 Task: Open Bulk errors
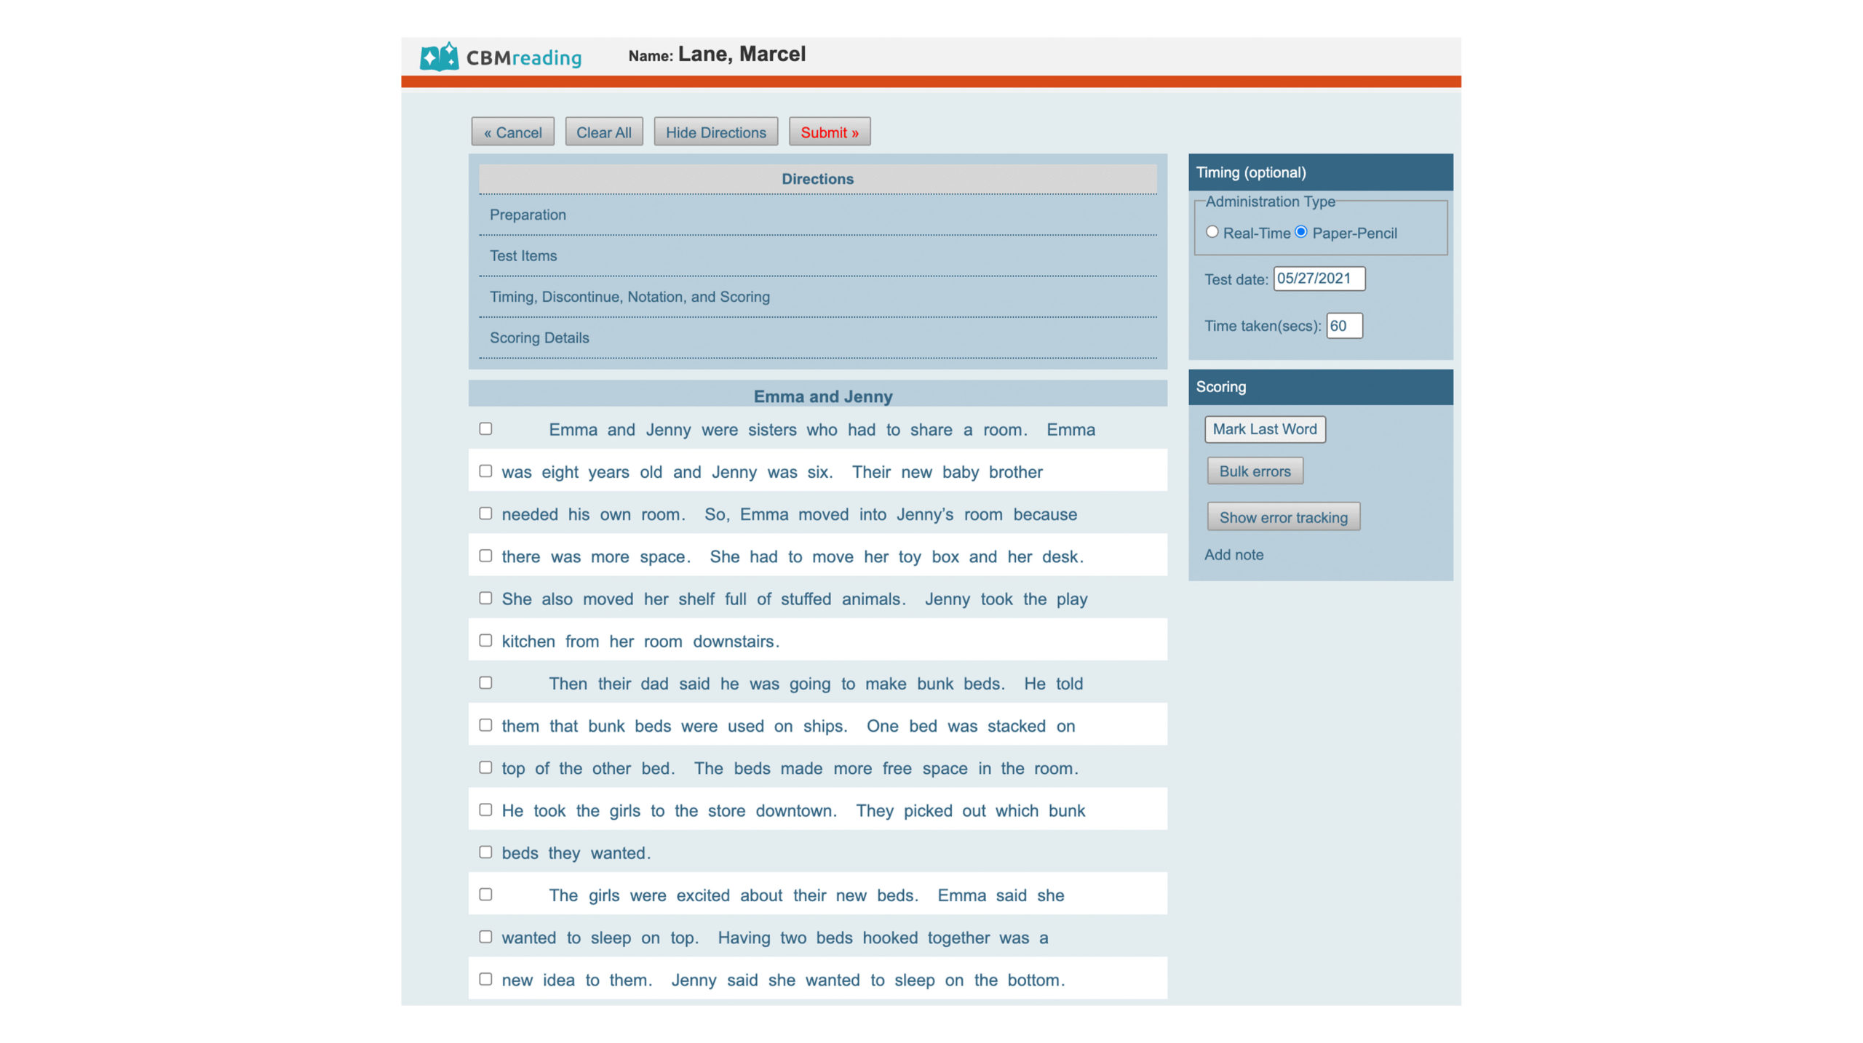tap(1255, 471)
